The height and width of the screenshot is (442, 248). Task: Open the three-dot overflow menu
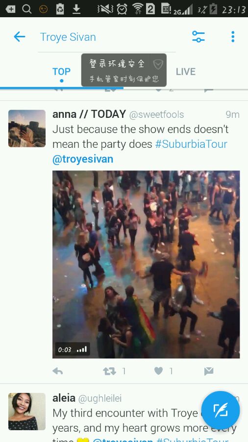[233, 37]
